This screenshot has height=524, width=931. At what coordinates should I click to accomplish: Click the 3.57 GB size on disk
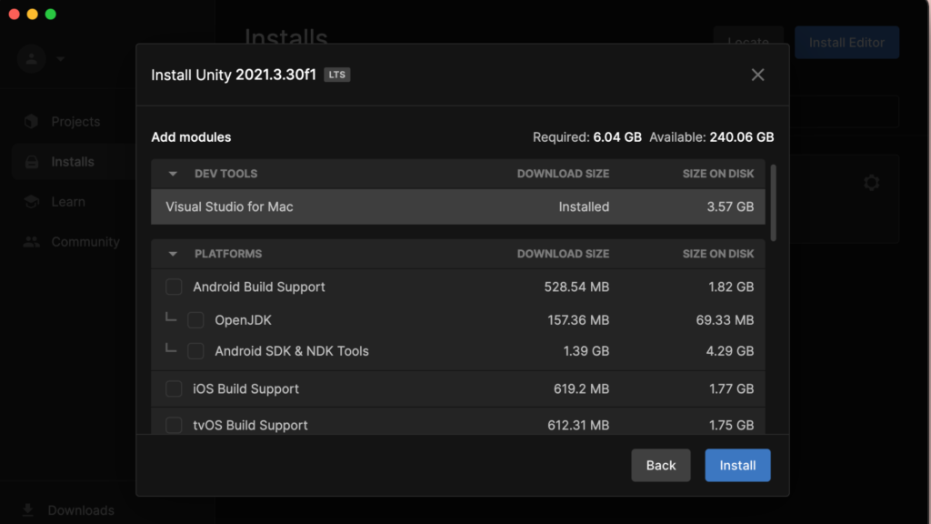pyautogui.click(x=730, y=207)
